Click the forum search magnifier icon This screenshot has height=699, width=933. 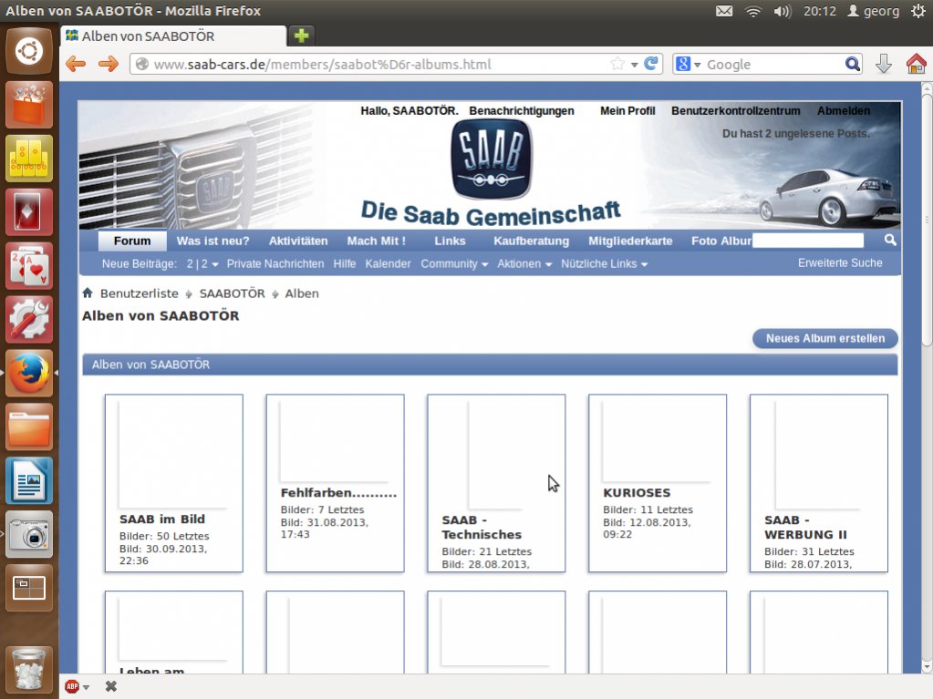click(890, 240)
